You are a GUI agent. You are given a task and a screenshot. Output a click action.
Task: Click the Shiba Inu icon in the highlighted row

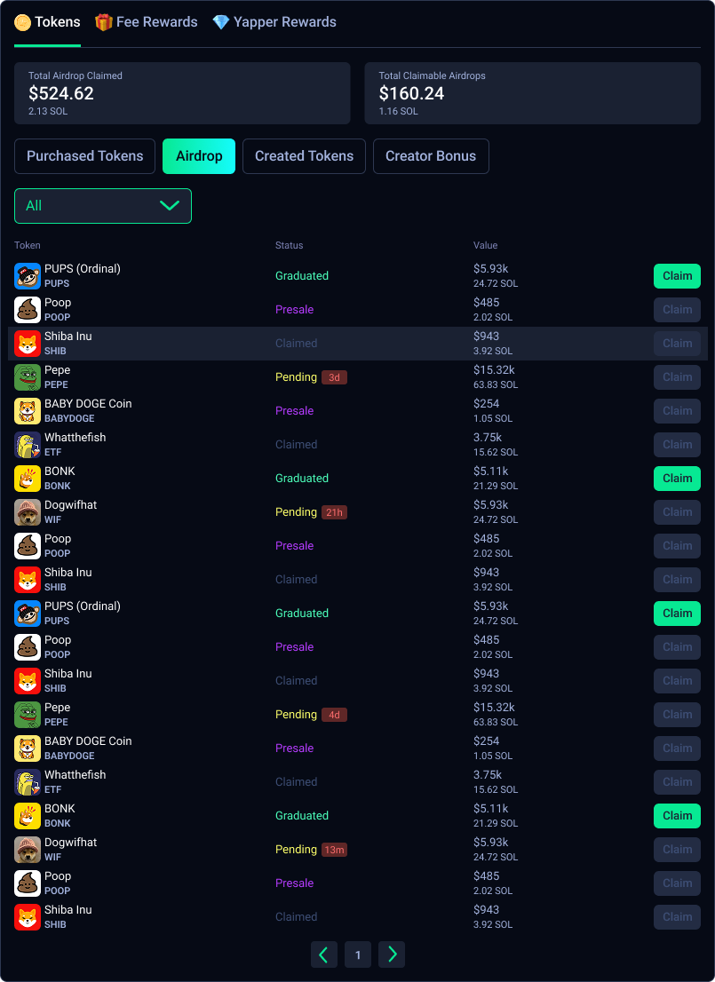tap(28, 344)
